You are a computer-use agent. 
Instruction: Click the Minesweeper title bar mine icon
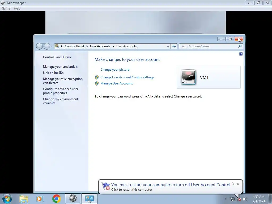click(3, 3)
